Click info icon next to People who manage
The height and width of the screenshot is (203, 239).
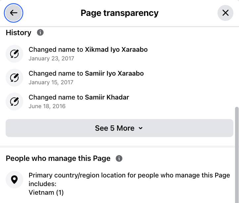119,158
